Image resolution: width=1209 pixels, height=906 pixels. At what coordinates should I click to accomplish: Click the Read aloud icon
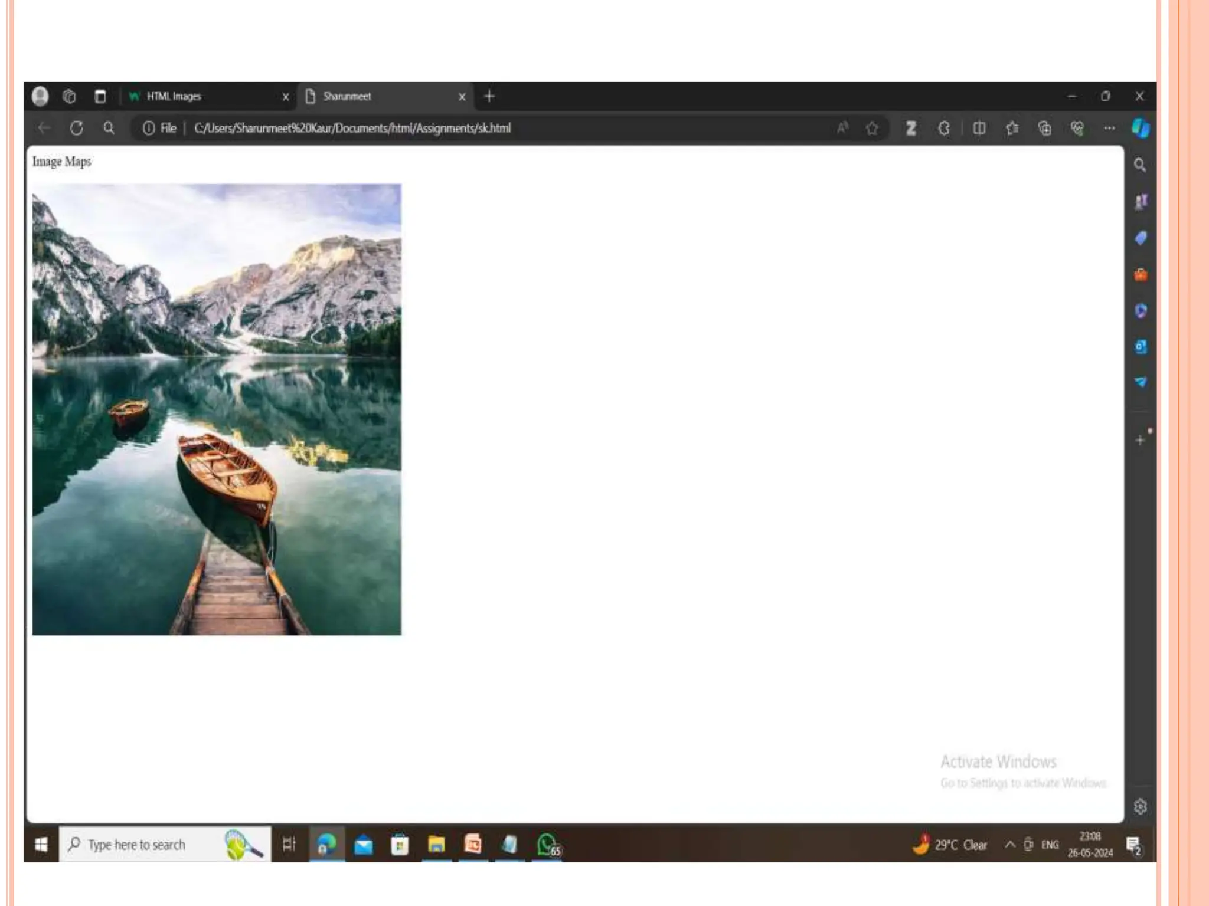(x=842, y=128)
